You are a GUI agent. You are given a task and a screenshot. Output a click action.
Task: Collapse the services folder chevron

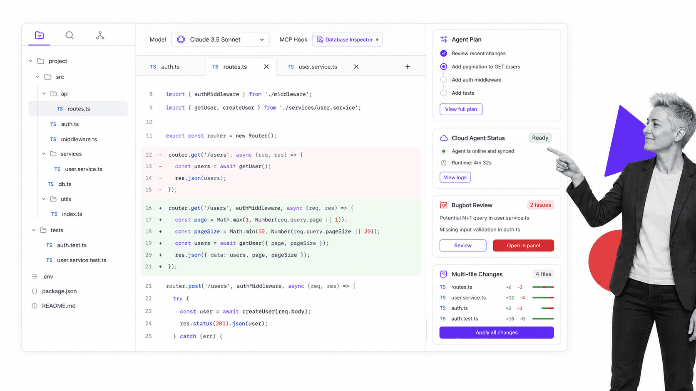44,154
